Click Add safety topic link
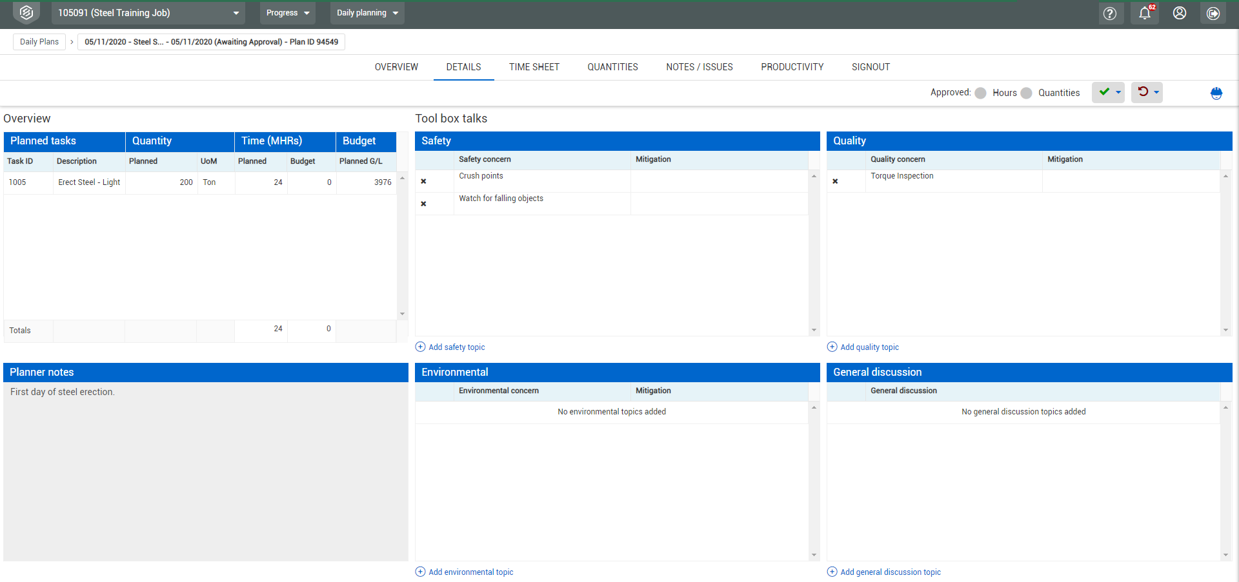The image size is (1239, 582). 456,347
